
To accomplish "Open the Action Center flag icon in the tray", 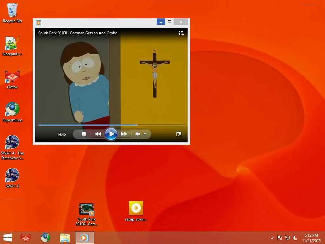I will tap(280, 238).
